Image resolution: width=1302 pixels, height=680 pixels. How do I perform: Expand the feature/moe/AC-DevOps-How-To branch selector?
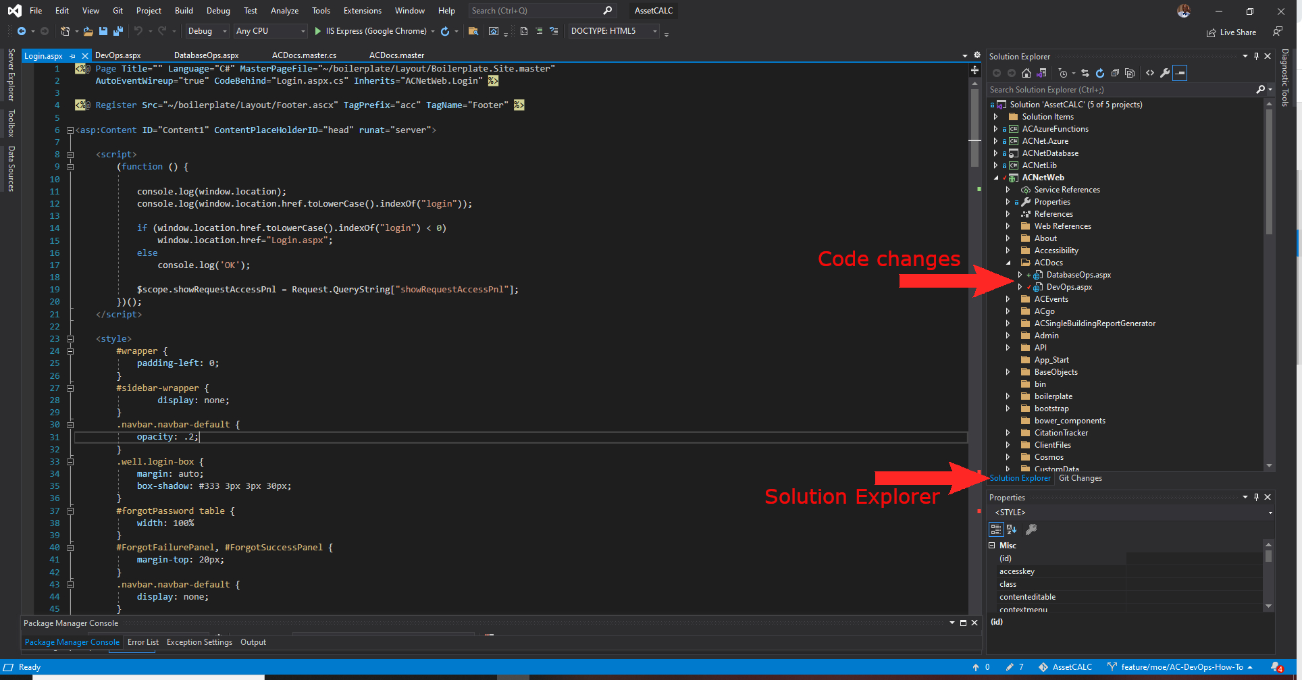(x=1180, y=667)
